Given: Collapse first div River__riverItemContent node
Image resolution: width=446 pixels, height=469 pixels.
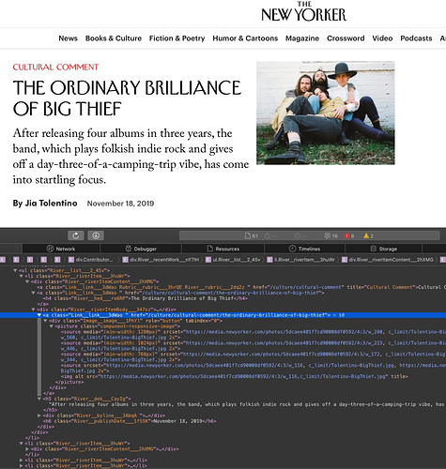Looking at the screenshot, I should [x=27, y=281].
